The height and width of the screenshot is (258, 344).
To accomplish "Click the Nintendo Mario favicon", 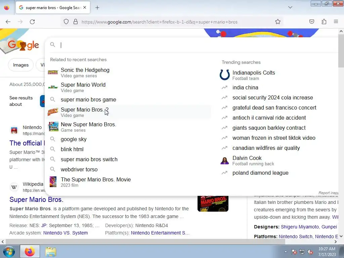I will point(14,130).
